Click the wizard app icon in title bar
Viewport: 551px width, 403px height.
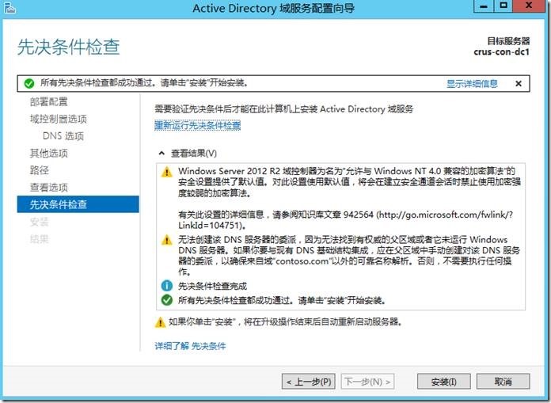[9, 7]
